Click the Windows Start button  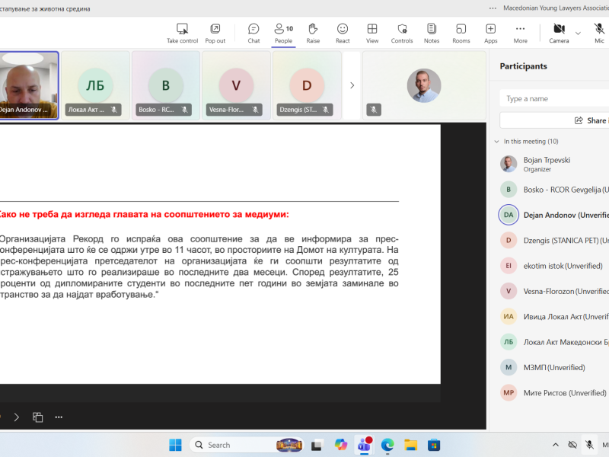(175, 445)
